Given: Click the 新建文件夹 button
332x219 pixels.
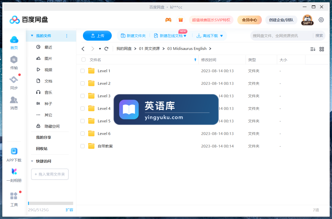Looking at the screenshot, I should point(133,36).
